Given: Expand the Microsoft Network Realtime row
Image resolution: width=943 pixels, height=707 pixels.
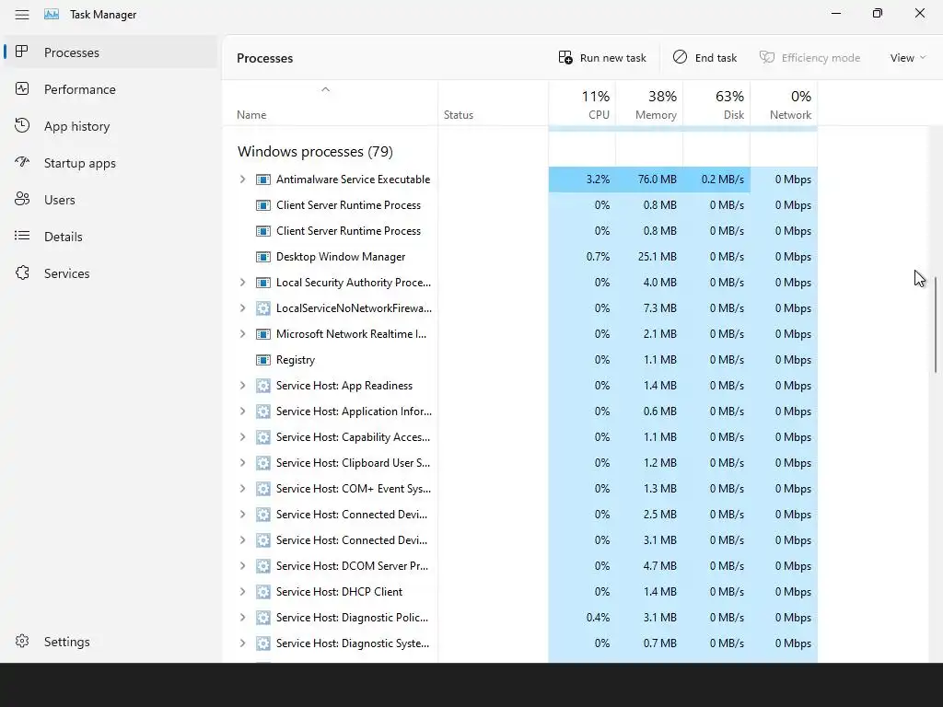Looking at the screenshot, I should (x=242, y=333).
